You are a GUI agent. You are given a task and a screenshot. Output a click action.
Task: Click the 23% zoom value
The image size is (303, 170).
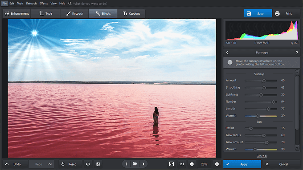[x=204, y=164]
